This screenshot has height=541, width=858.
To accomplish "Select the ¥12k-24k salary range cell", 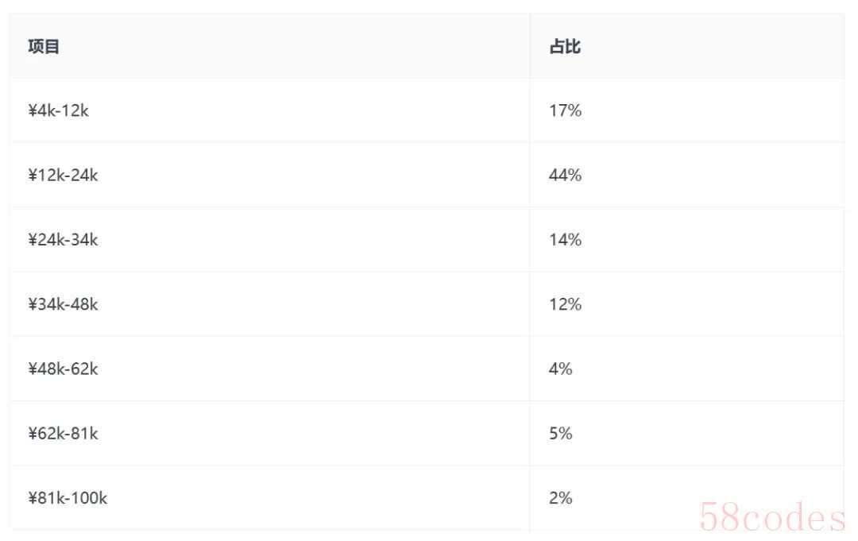I will (64, 176).
